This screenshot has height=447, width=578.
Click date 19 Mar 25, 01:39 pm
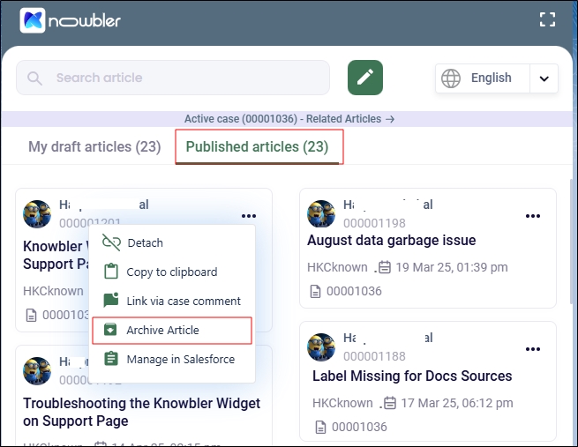tap(452, 267)
